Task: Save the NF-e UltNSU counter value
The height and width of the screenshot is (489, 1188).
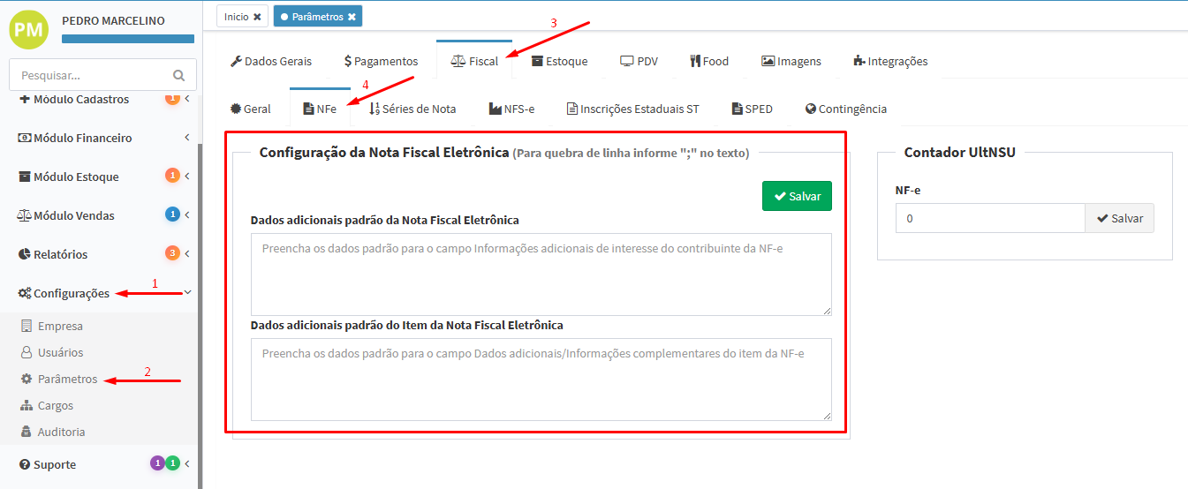Action: point(1119,219)
